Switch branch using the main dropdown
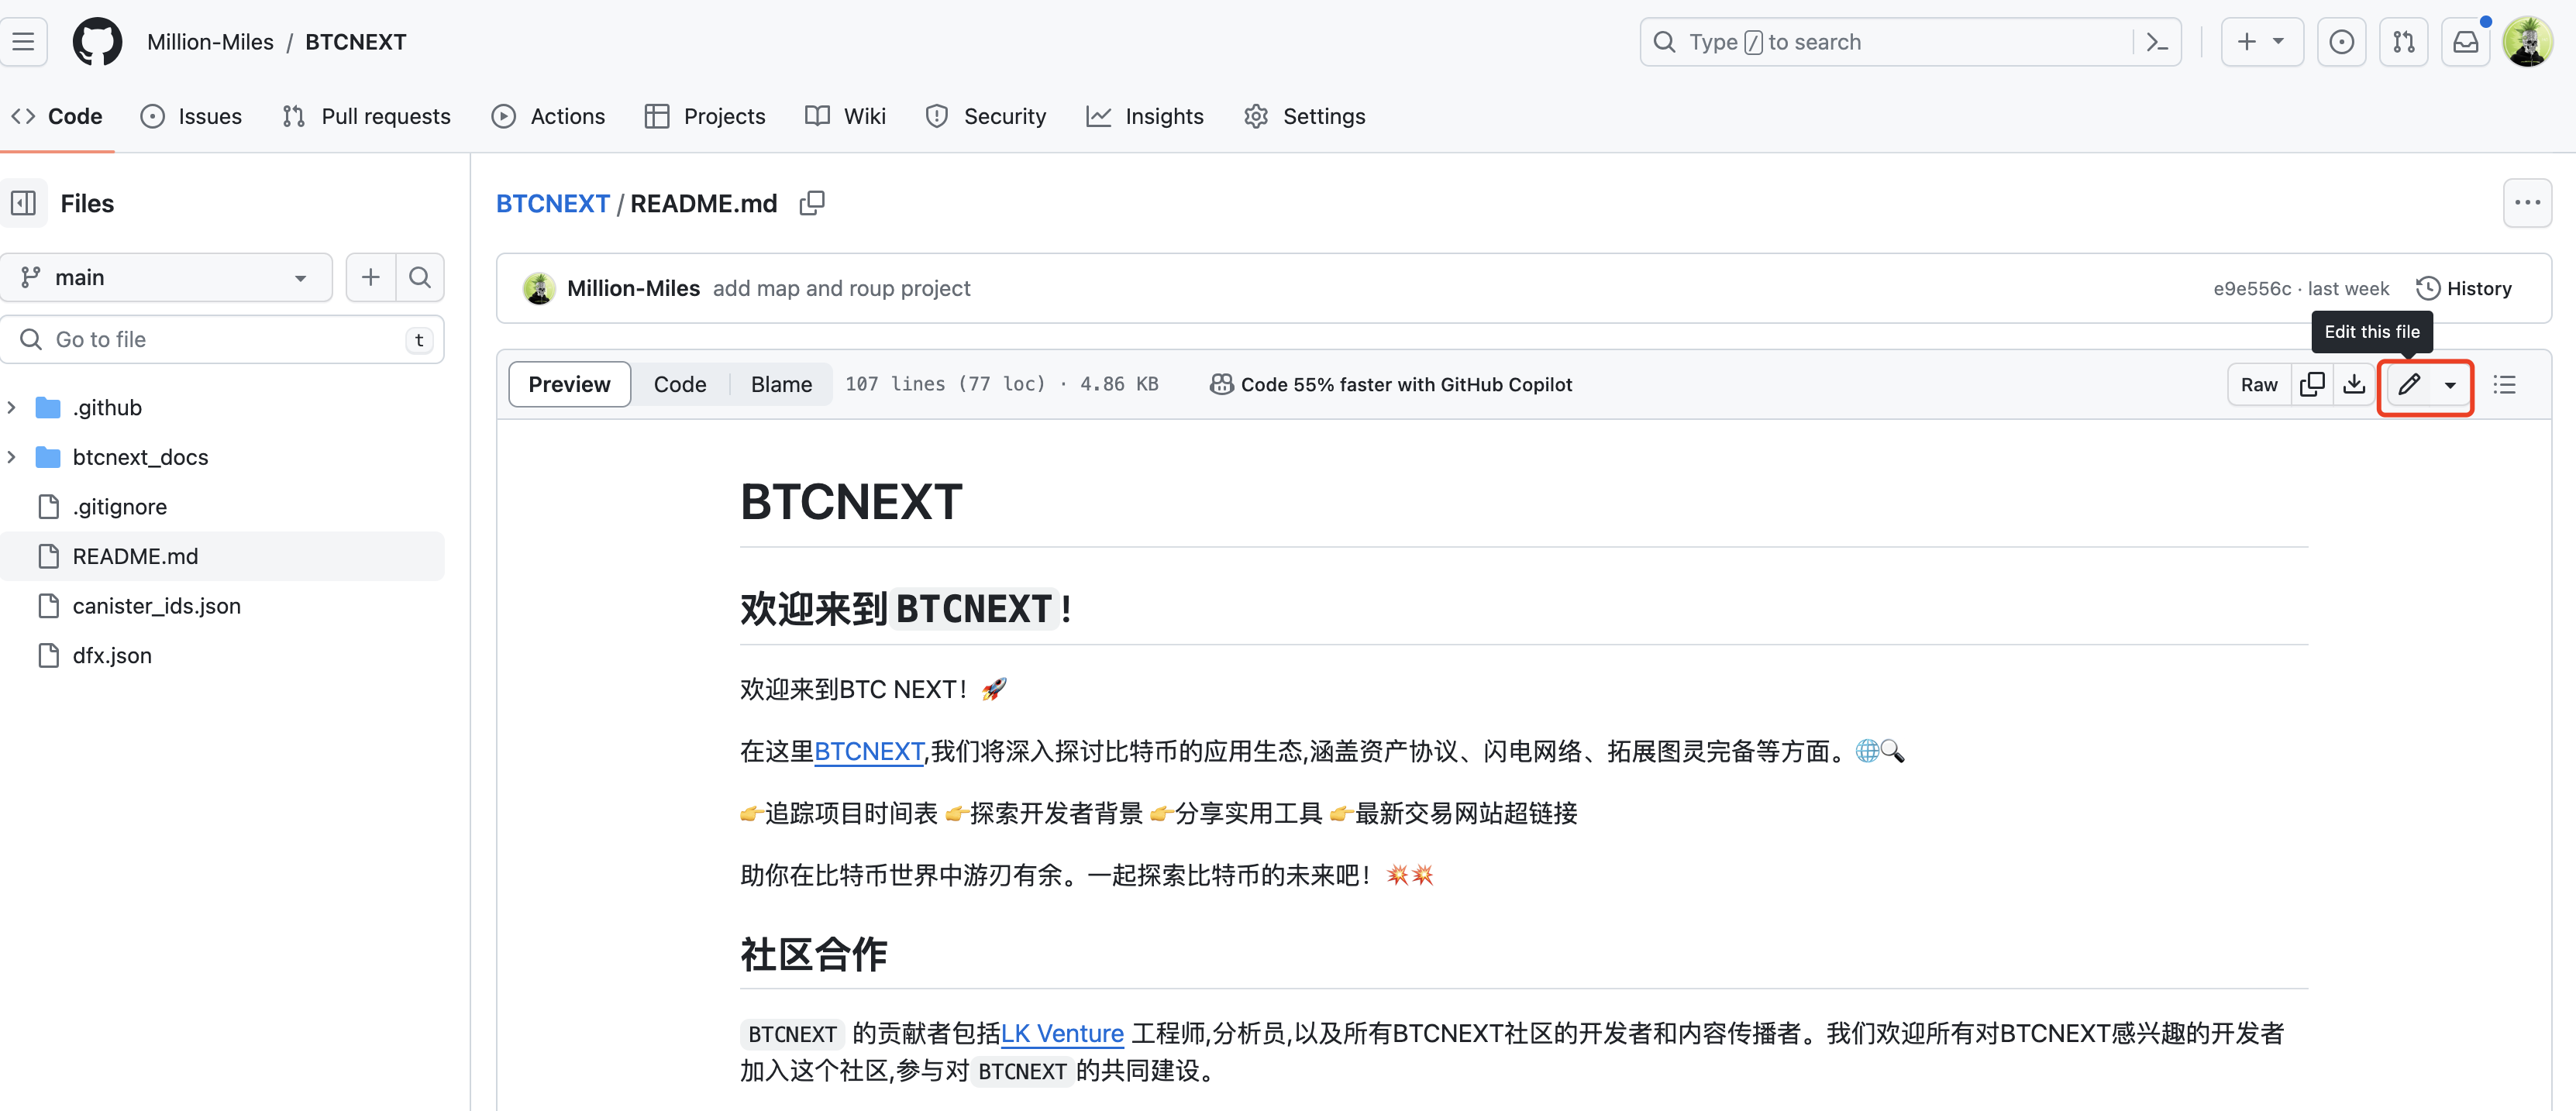 tap(166, 277)
